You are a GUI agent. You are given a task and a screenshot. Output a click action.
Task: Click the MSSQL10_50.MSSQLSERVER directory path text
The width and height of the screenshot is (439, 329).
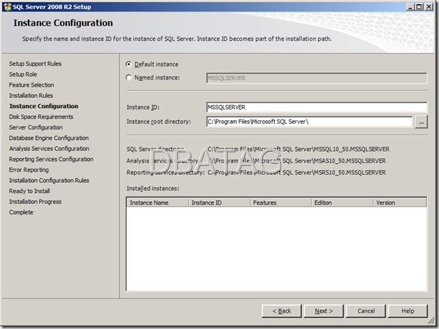(x=299, y=149)
